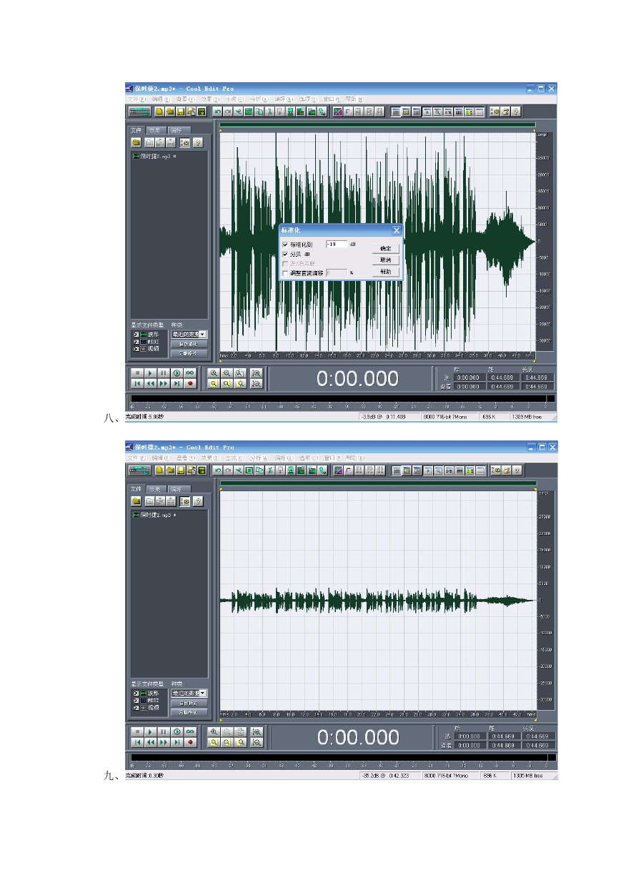This screenshot has width=621, height=878.
Task: Toggle the 分贝 dB checkbox in the dialog
Action: [x=286, y=254]
